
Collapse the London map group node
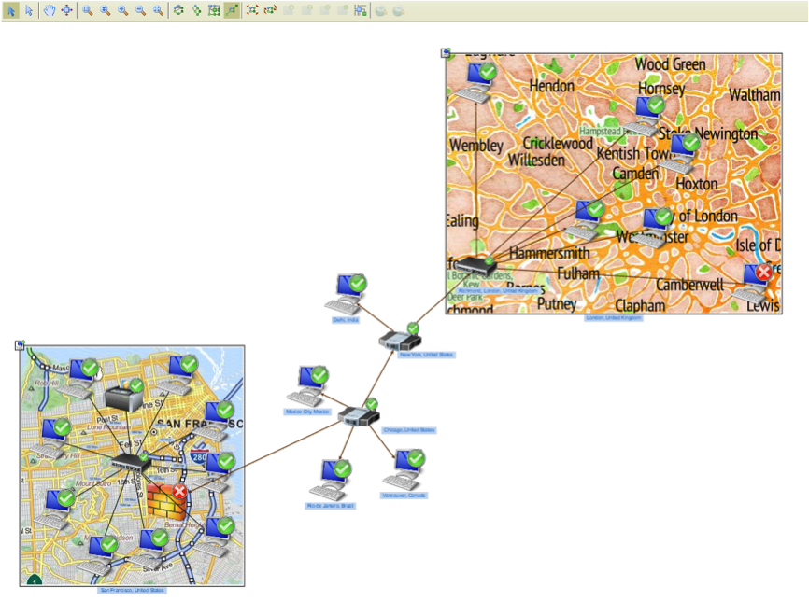coord(446,52)
